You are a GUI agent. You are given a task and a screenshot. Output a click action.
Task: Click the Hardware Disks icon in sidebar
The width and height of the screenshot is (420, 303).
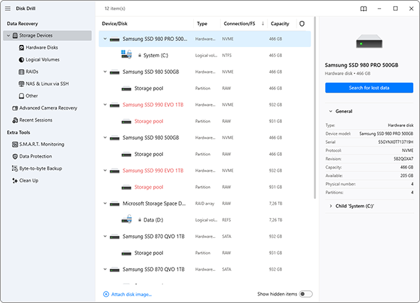tap(21, 48)
